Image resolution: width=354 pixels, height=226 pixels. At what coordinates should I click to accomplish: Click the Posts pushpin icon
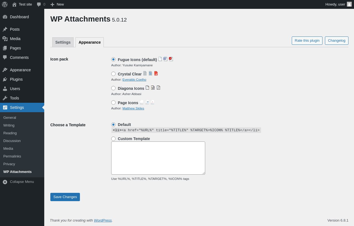(5, 29)
